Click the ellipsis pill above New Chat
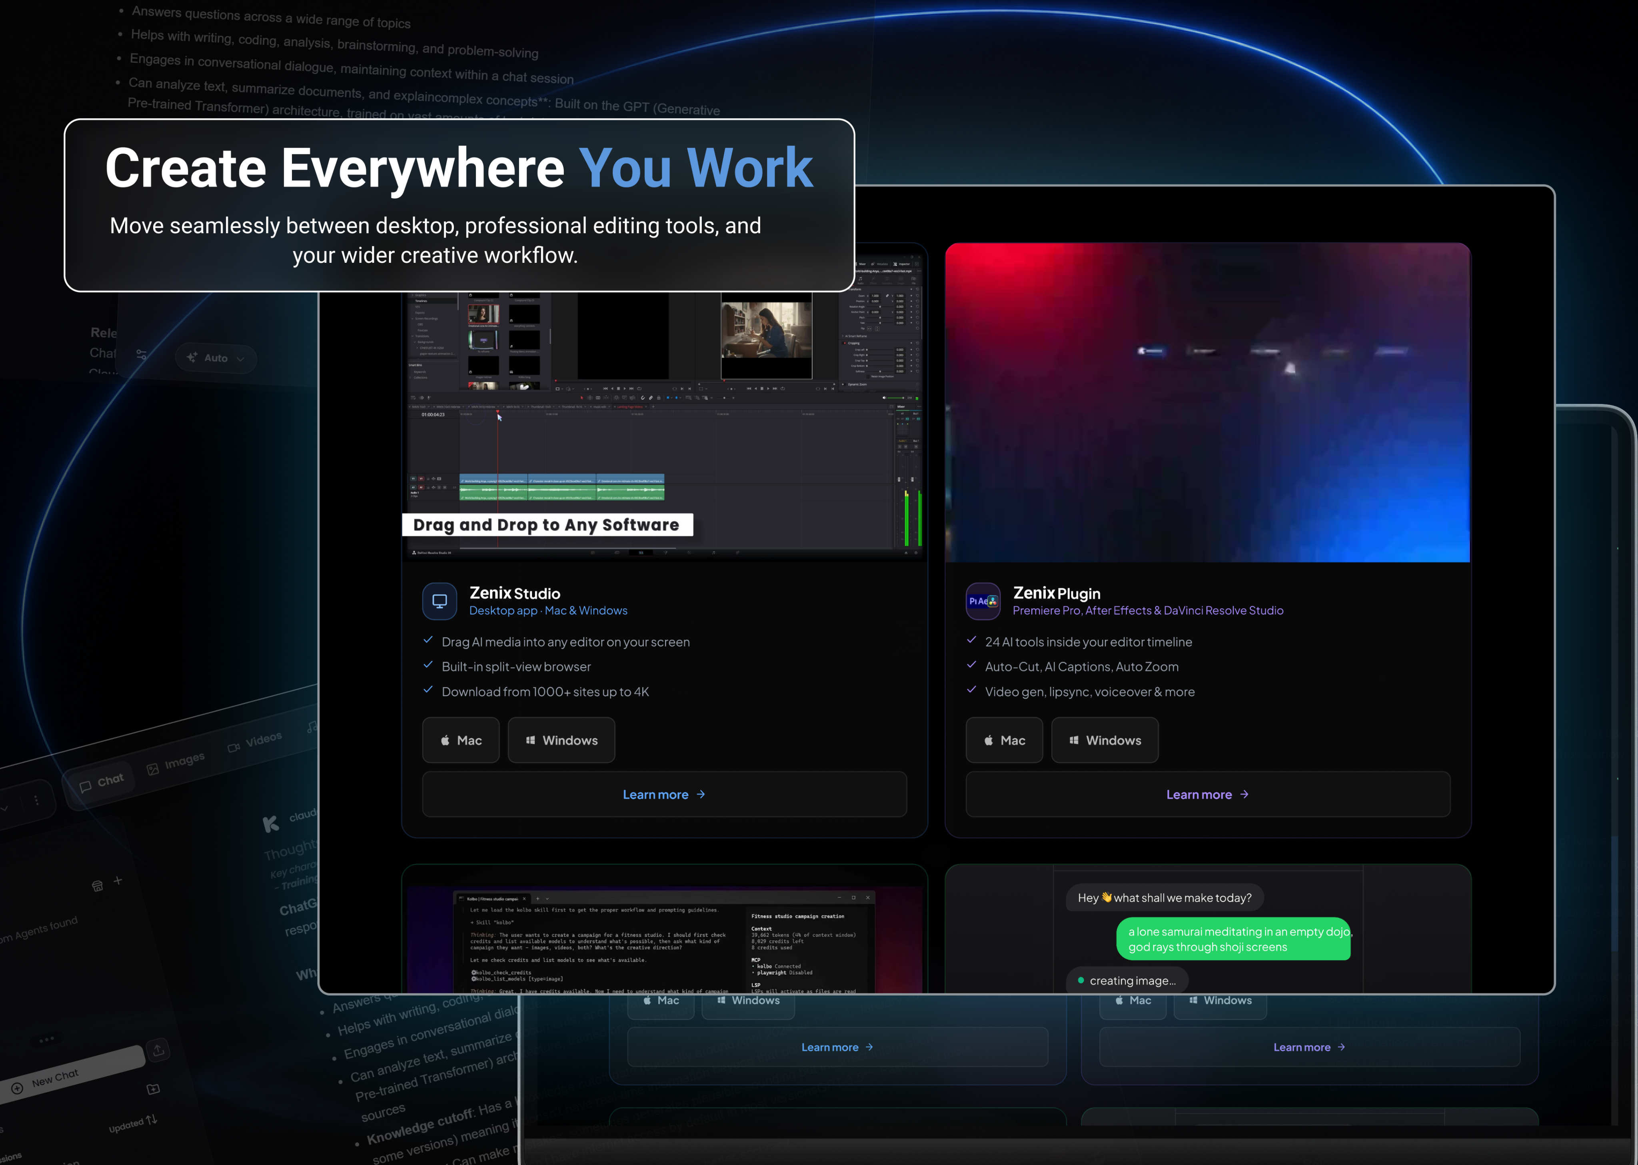 pyautogui.click(x=47, y=1039)
